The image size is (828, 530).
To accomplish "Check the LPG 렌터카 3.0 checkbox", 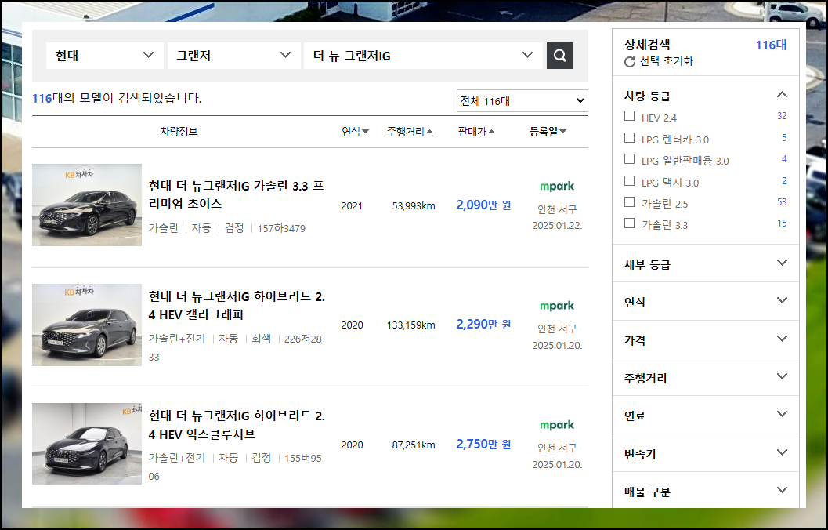I will [630, 137].
